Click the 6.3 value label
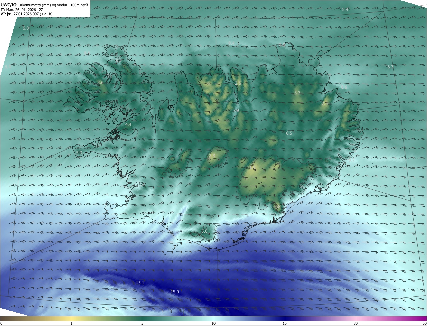Viewport: 427px width, 326px height. pos(390,67)
